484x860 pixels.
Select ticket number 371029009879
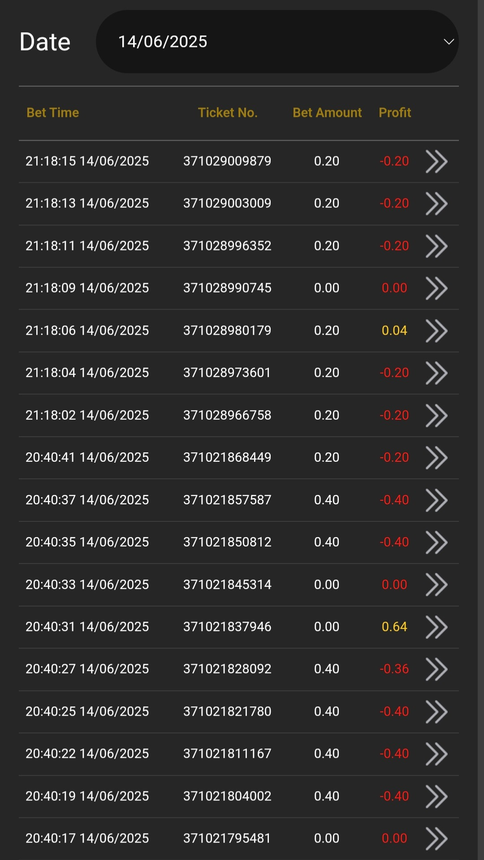(x=227, y=161)
